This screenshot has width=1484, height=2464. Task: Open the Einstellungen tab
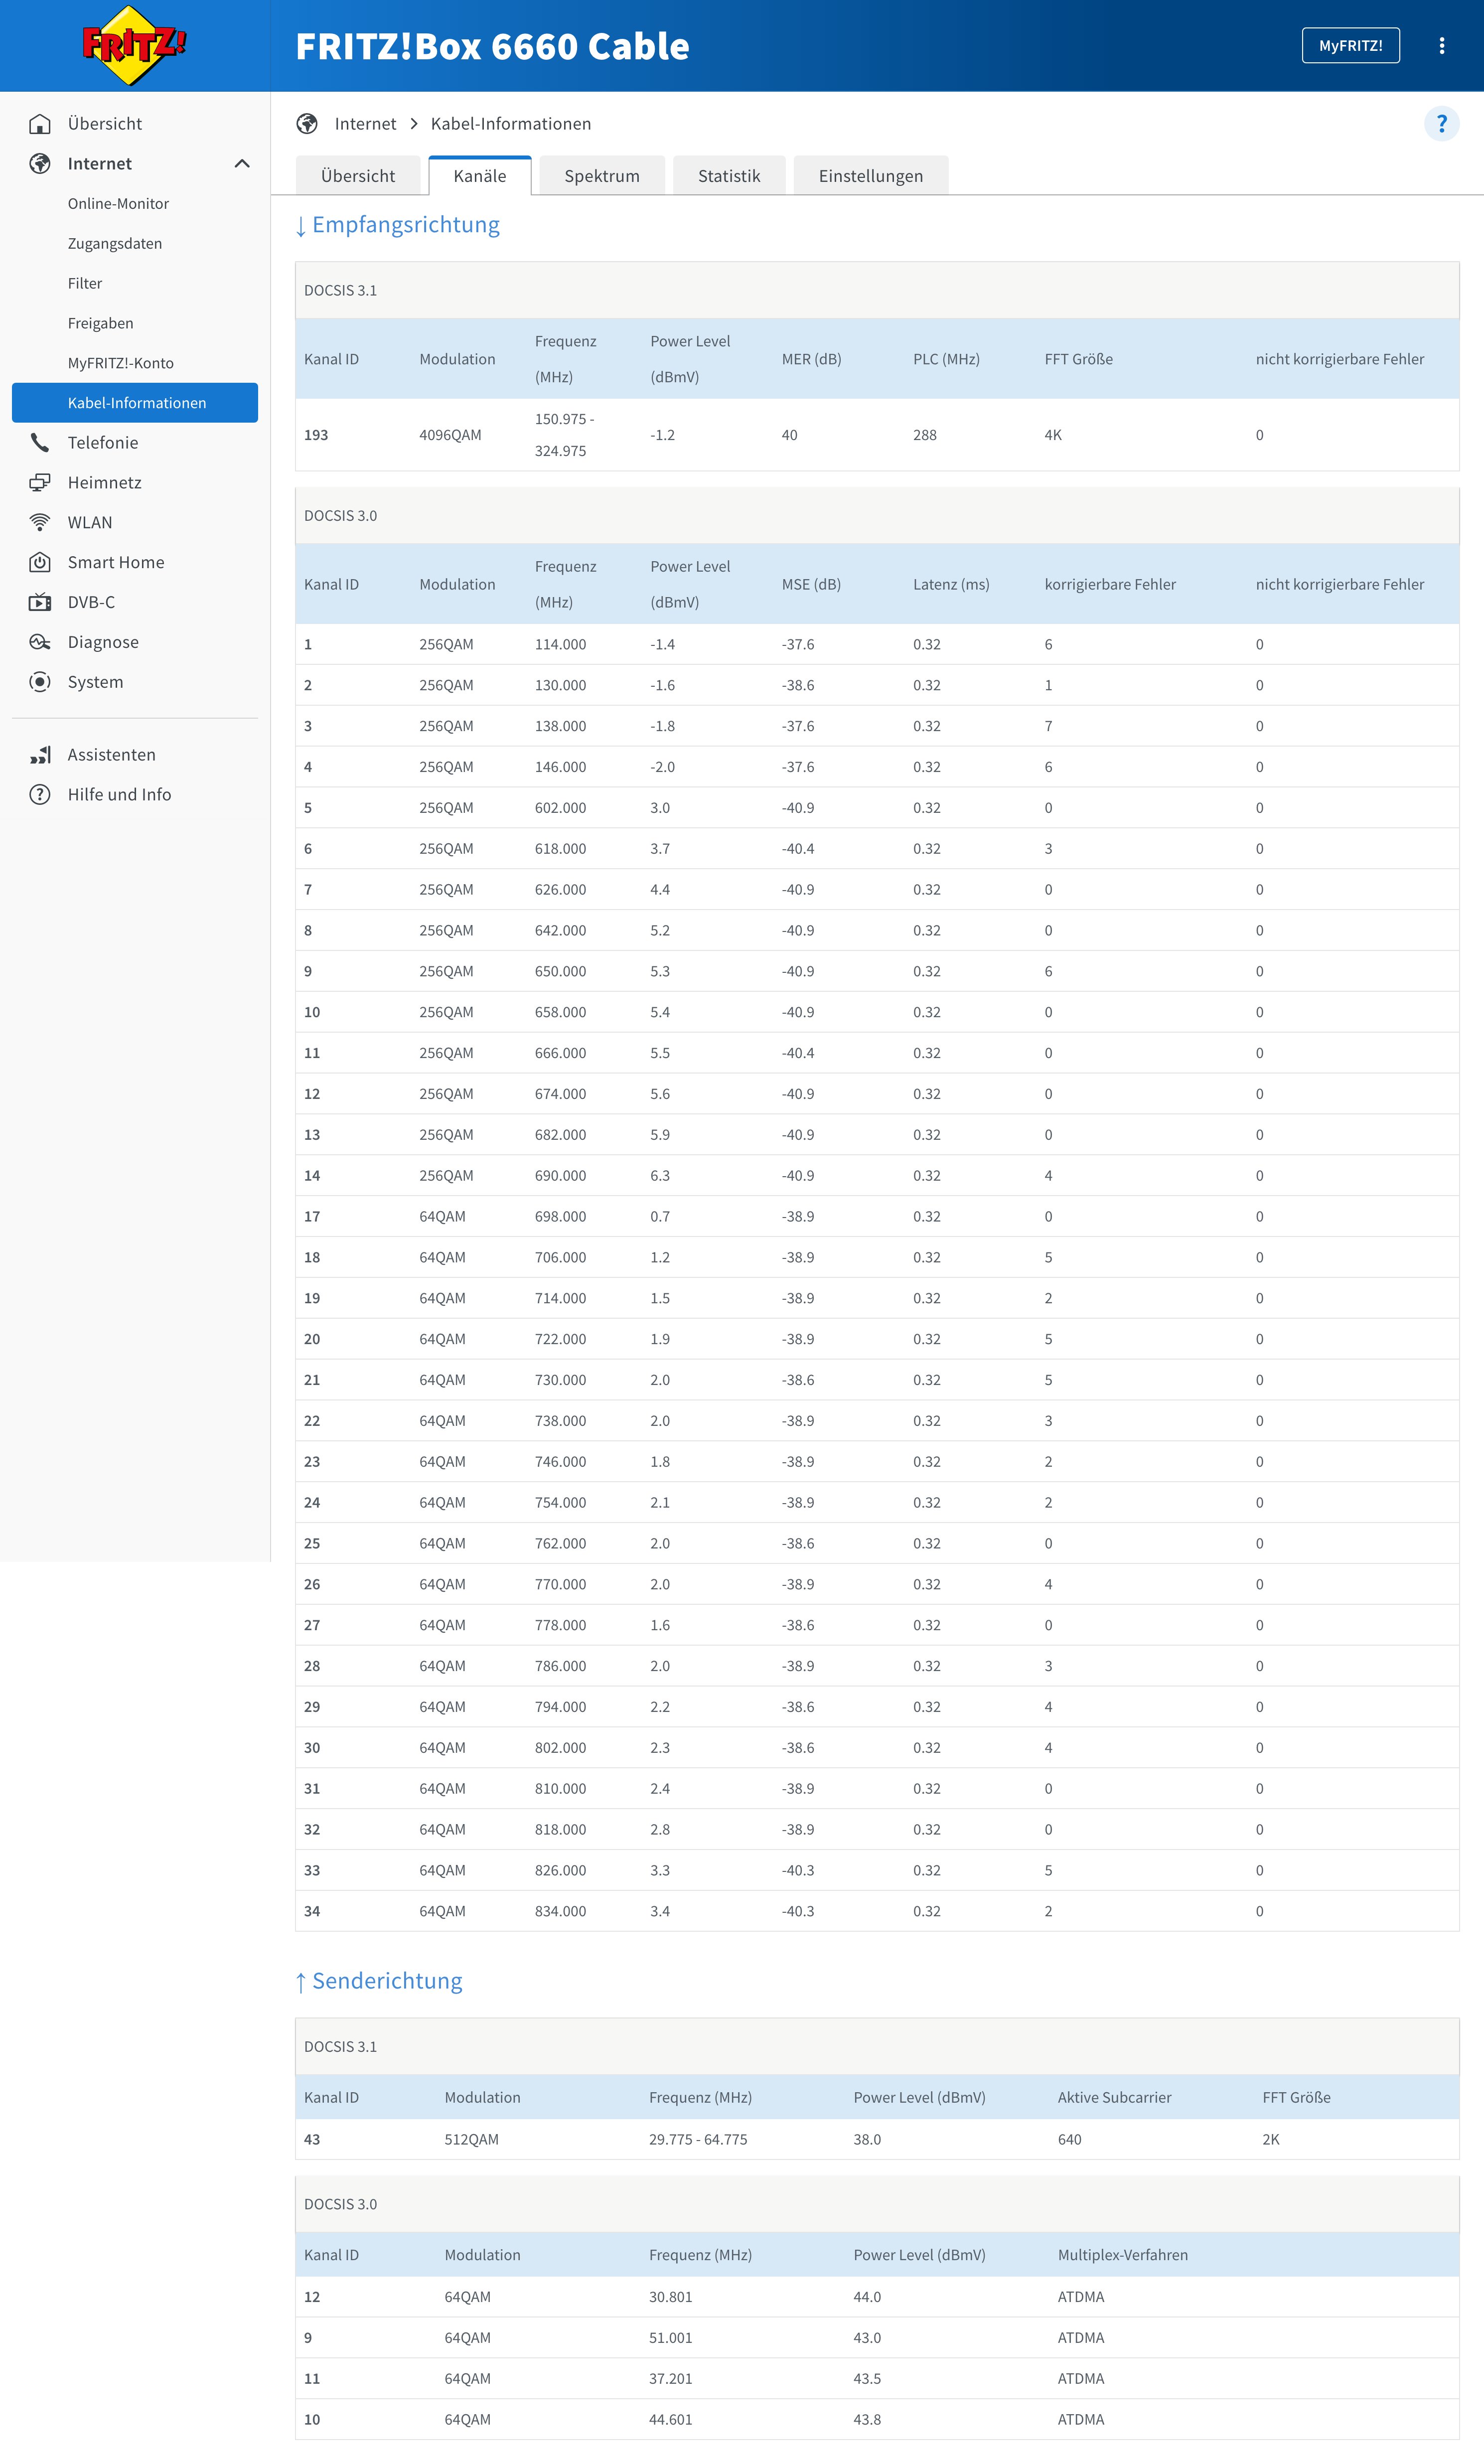coord(870,176)
